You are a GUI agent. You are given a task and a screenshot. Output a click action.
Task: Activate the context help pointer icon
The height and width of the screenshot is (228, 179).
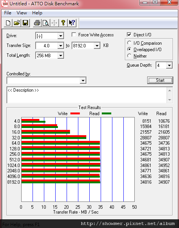[x=72, y=23]
